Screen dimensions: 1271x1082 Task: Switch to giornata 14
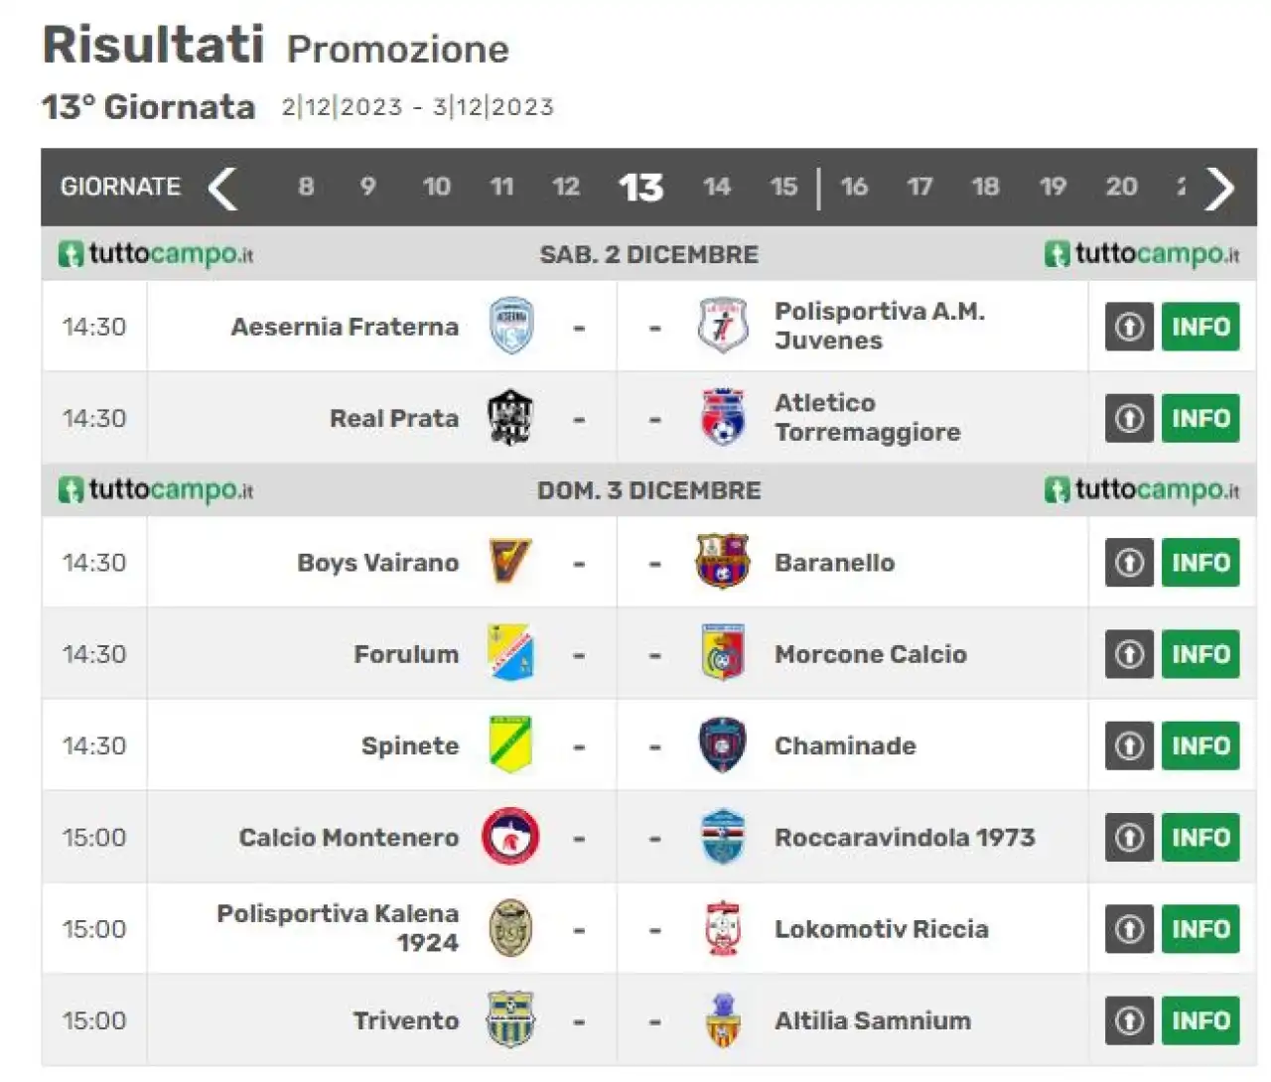tap(717, 187)
